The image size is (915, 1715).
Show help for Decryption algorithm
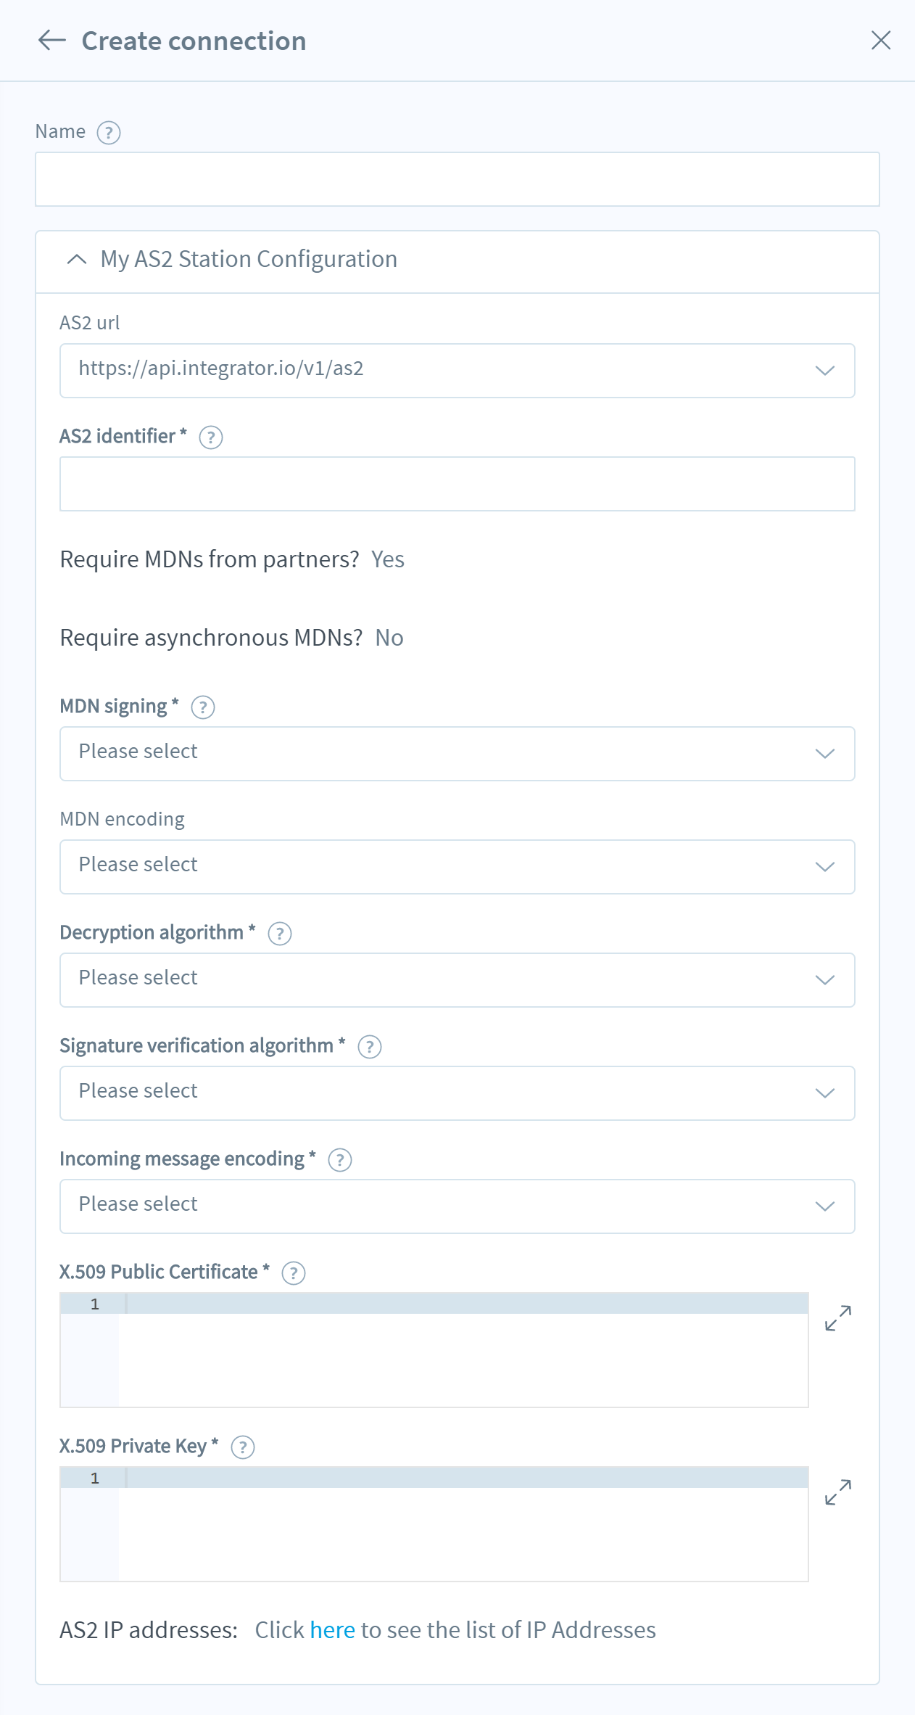[x=279, y=934]
